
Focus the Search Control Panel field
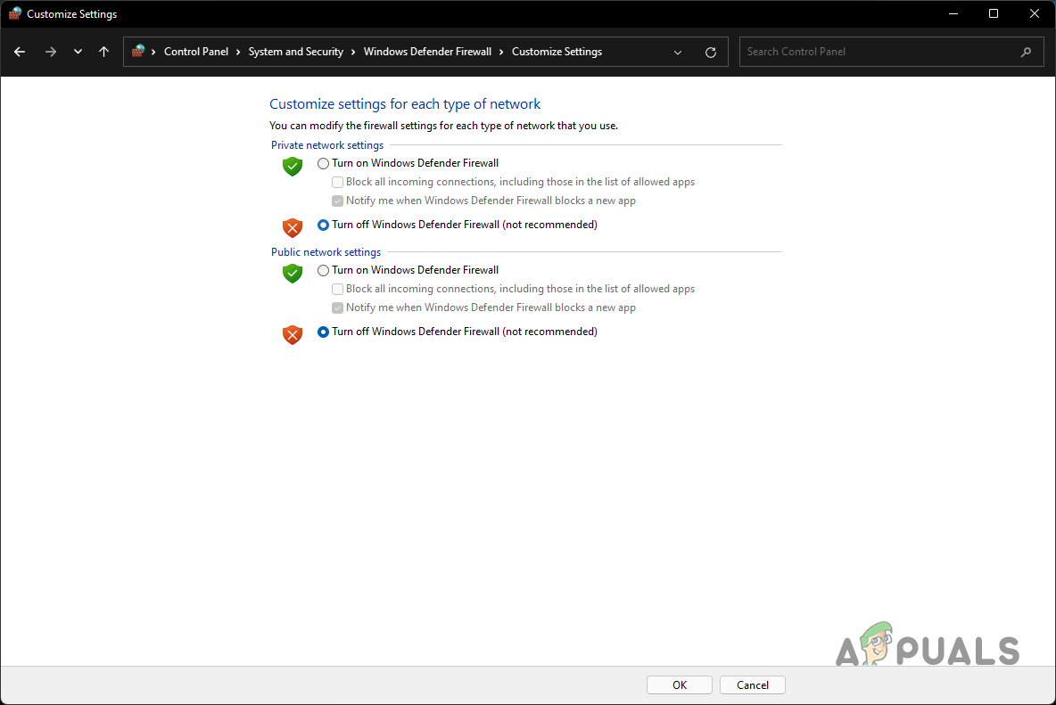(891, 52)
